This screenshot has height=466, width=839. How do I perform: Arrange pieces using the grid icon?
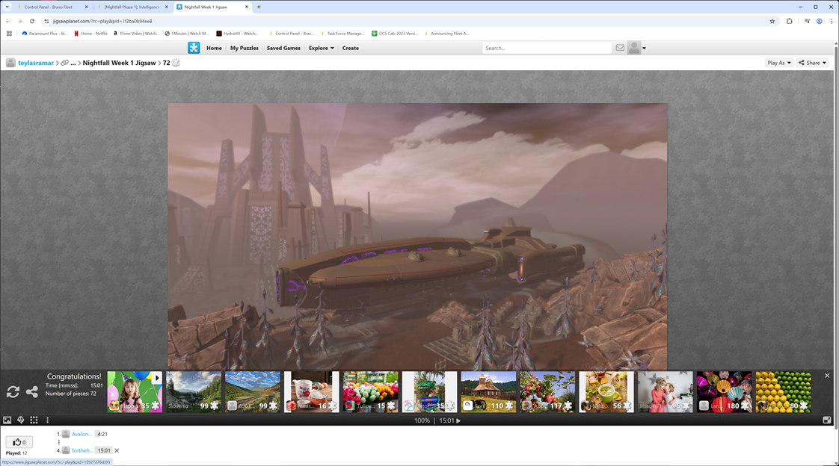[x=34, y=420]
